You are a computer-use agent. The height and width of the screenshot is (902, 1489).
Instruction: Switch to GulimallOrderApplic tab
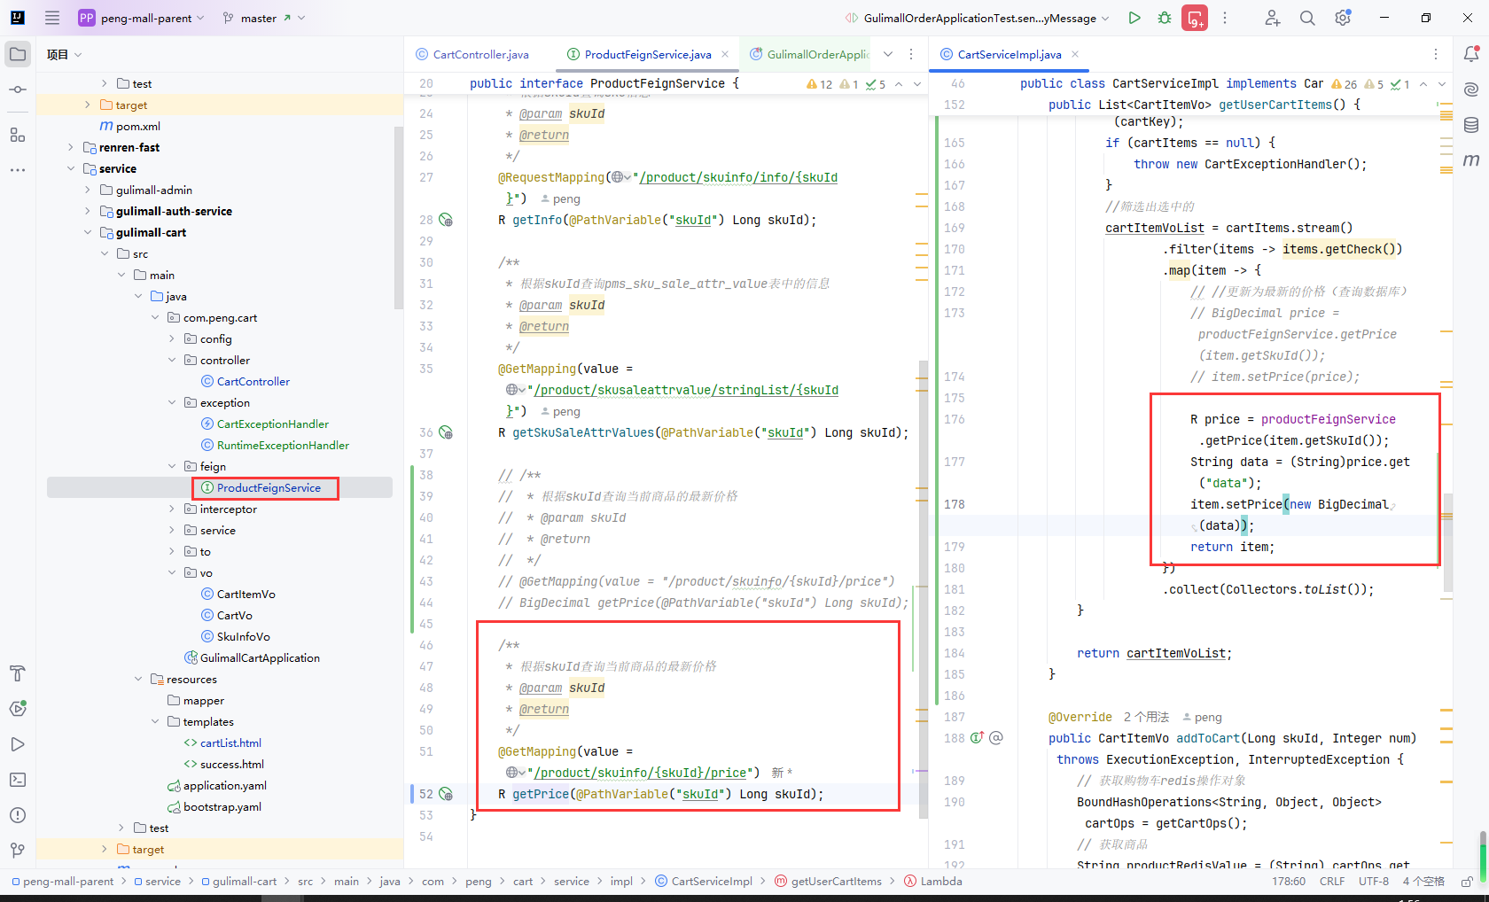(810, 54)
